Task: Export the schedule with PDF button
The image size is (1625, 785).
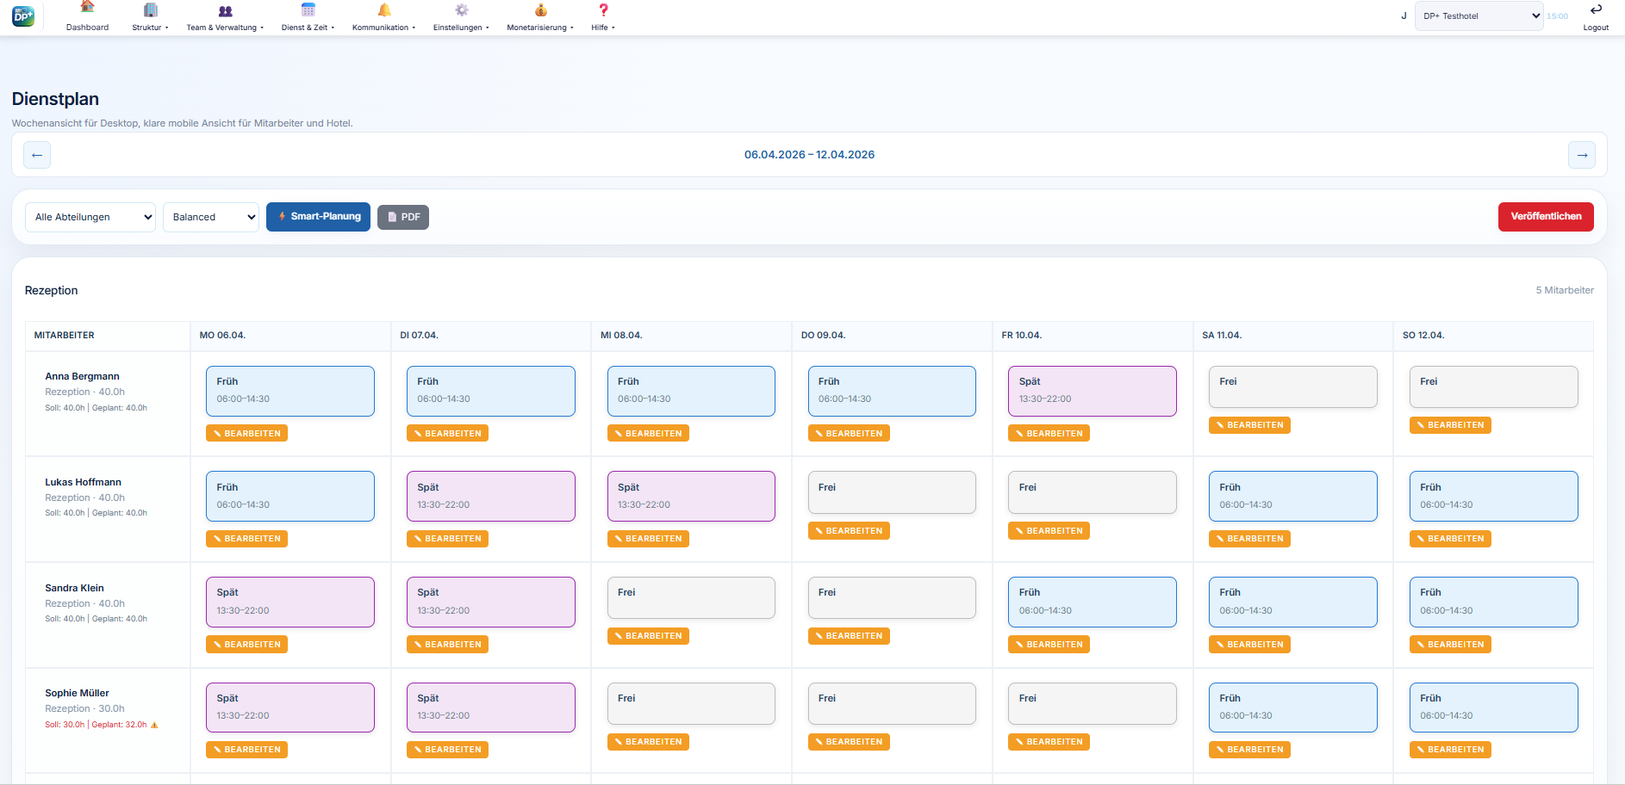Action: click(403, 217)
